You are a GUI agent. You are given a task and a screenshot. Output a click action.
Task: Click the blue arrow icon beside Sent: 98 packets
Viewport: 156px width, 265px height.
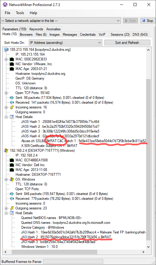[12, 98]
